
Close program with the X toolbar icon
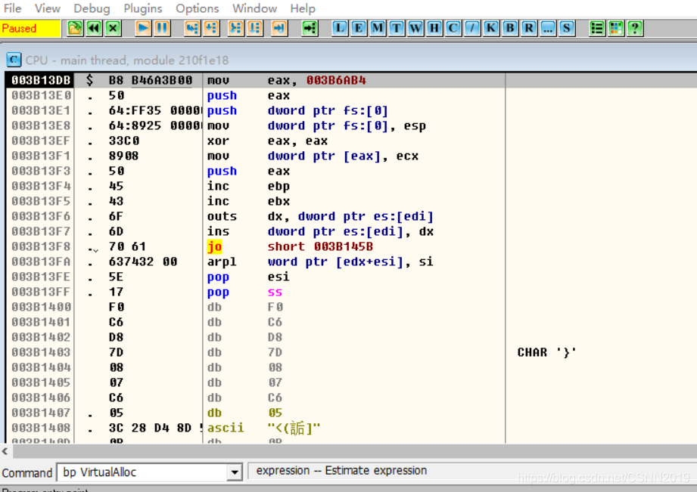pyautogui.click(x=114, y=29)
